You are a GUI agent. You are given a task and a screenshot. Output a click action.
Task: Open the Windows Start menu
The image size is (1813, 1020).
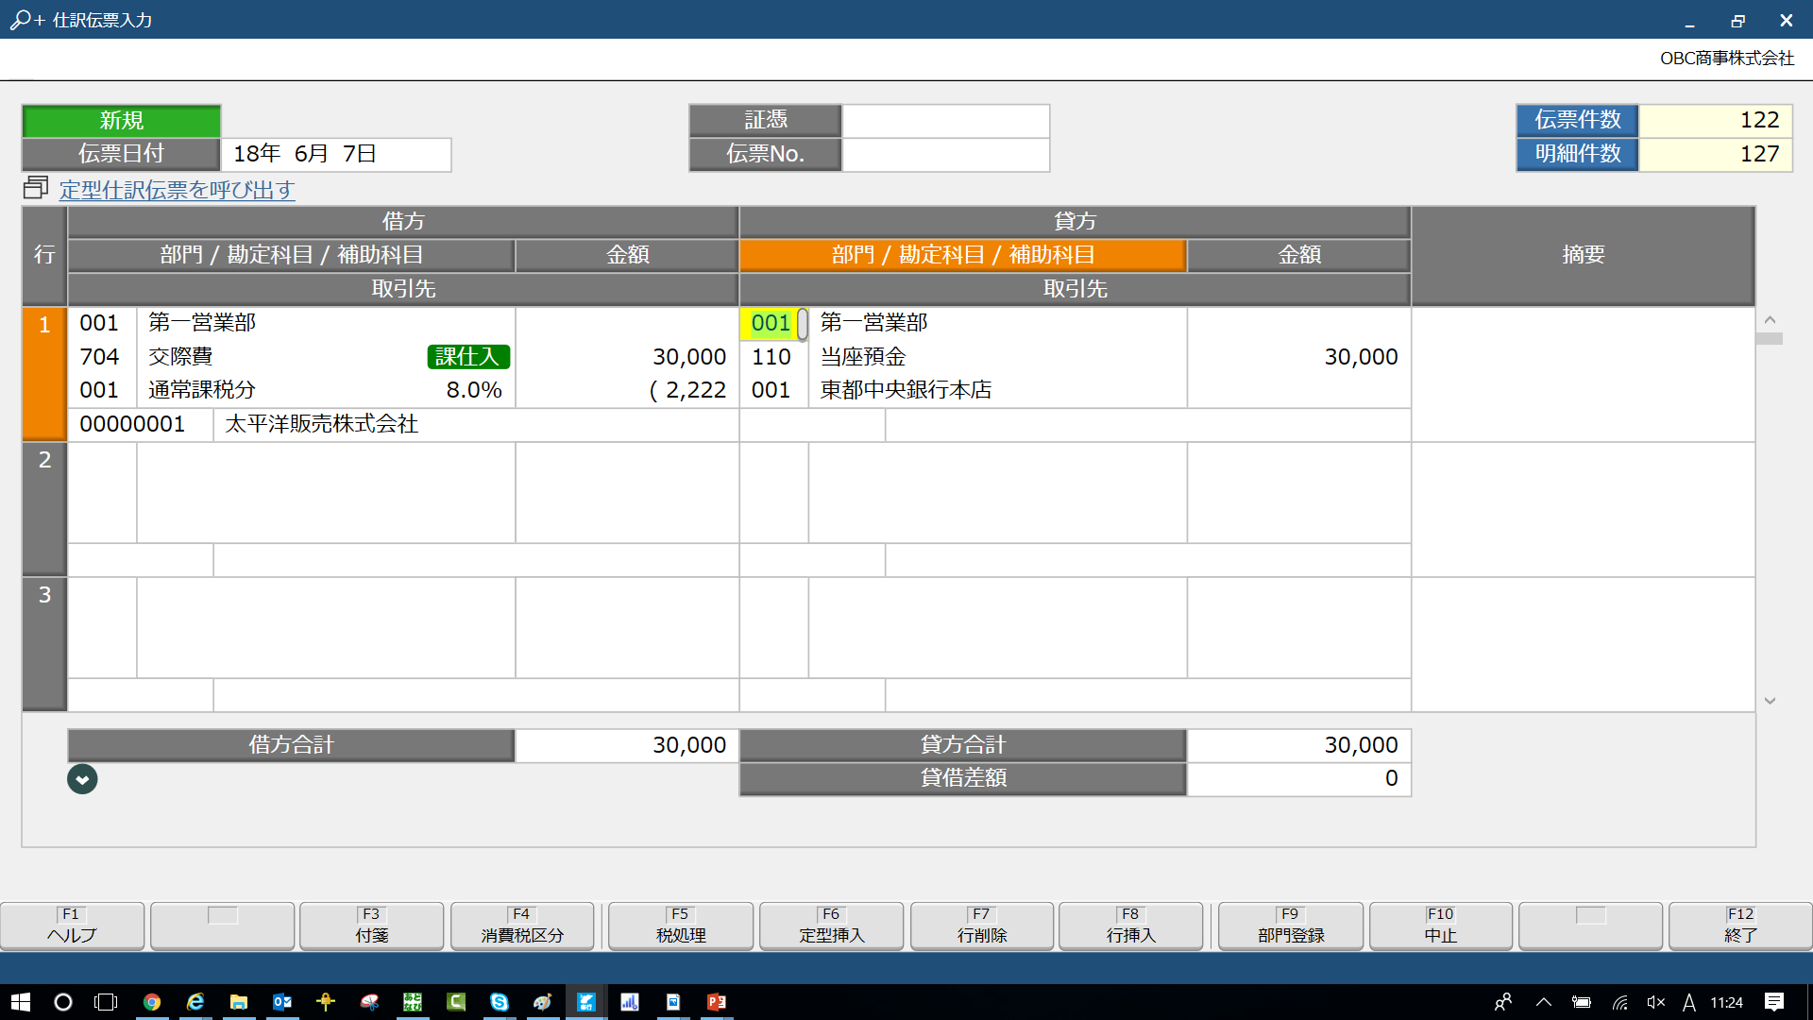click(20, 1002)
